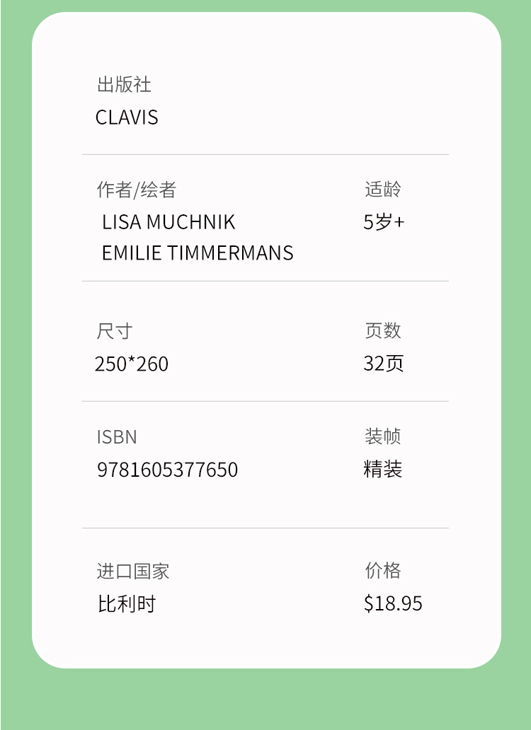Click the 装帧 binding label
This screenshot has height=730, width=531.
click(382, 436)
